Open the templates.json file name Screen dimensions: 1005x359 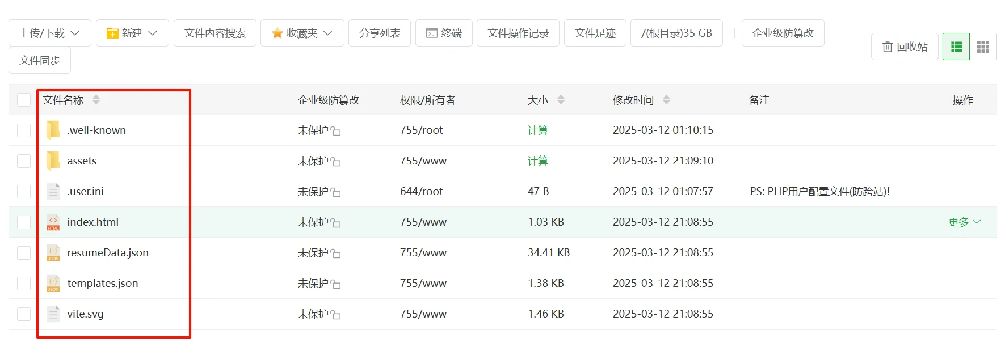[102, 283]
